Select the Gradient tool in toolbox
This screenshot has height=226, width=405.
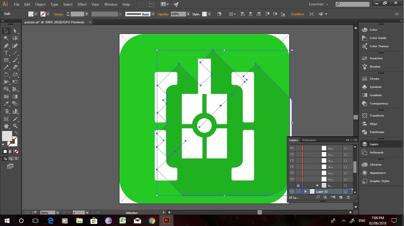coord(15,96)
